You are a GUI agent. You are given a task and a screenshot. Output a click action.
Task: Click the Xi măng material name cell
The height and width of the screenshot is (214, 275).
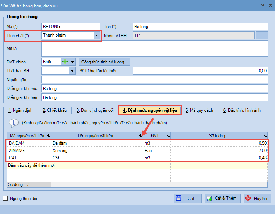tap(97, 151)
